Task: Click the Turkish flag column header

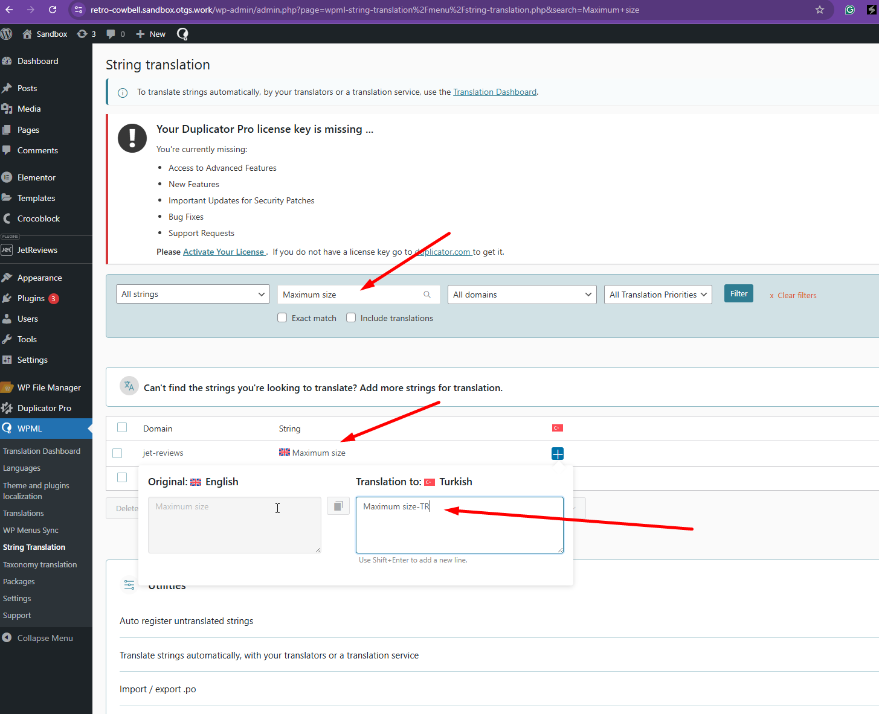Action: (x=558, y=428)
